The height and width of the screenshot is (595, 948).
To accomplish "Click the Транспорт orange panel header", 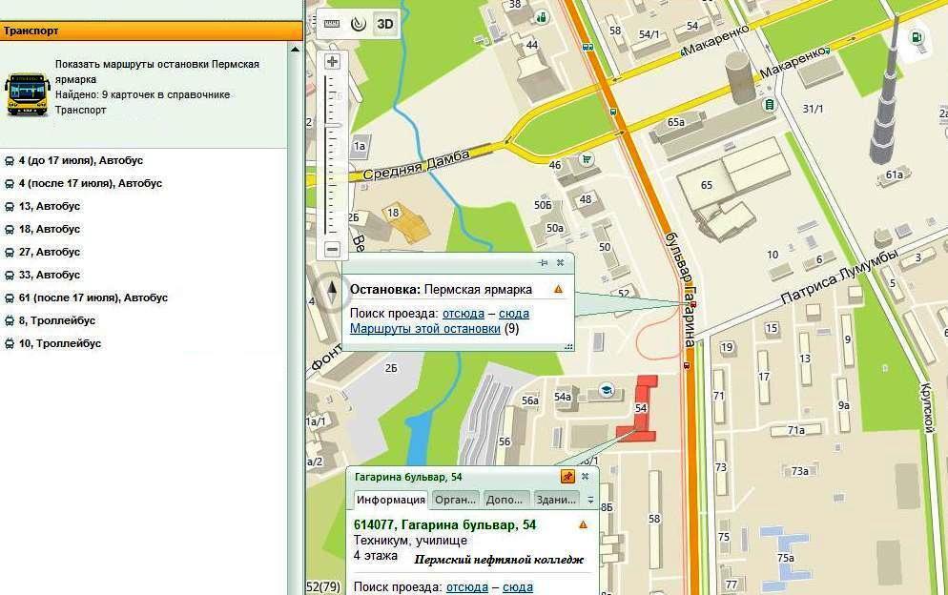I will click(x=151, y=31).
